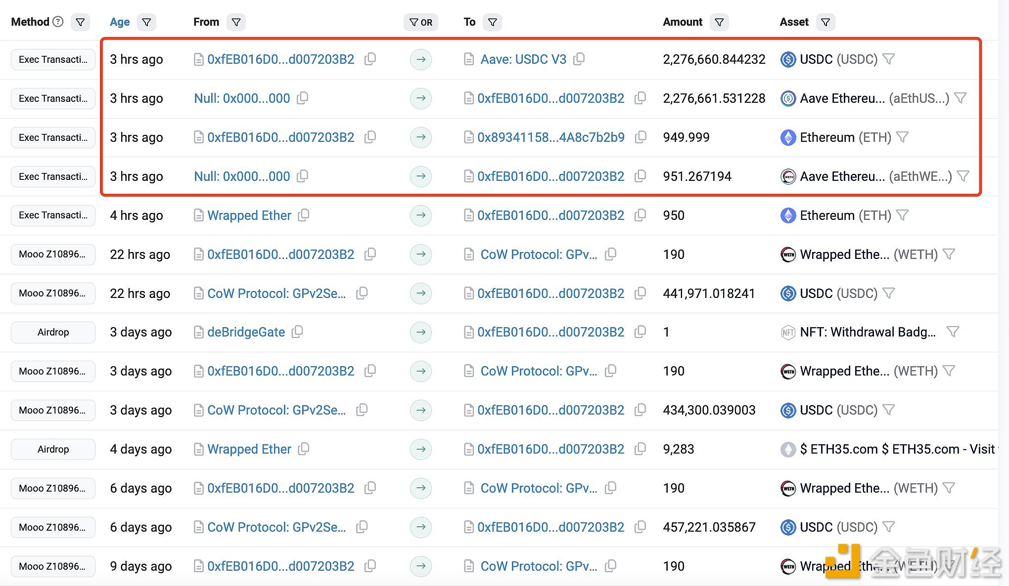Filter by Ethereum (ETH) in the 949.999 row
The image size is (1009, 586).
(x=902, y=137)
